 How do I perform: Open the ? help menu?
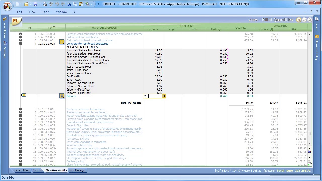coord(74,12)
